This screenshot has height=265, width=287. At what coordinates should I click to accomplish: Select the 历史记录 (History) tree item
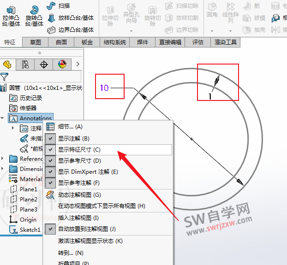[26, 98]
